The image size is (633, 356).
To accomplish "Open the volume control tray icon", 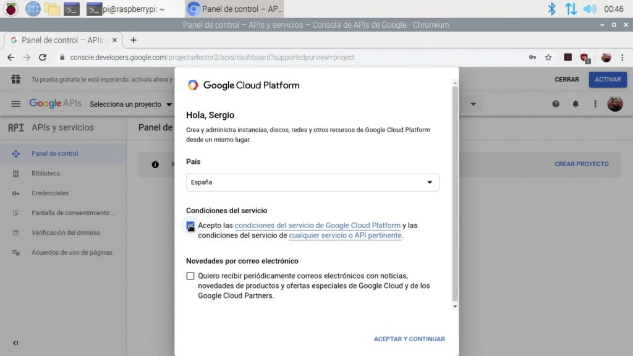I will (x=589, y=9).
